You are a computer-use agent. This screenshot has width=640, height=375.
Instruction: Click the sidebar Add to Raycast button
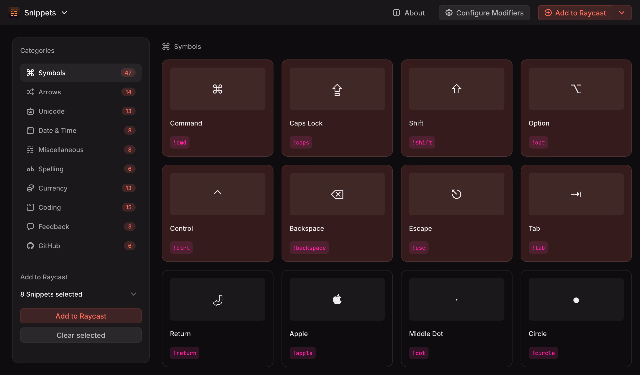click(x=81, y=316)
